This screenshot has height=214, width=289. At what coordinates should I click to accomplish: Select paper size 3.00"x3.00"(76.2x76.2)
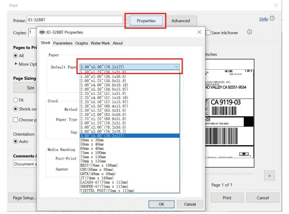[130, 131]
